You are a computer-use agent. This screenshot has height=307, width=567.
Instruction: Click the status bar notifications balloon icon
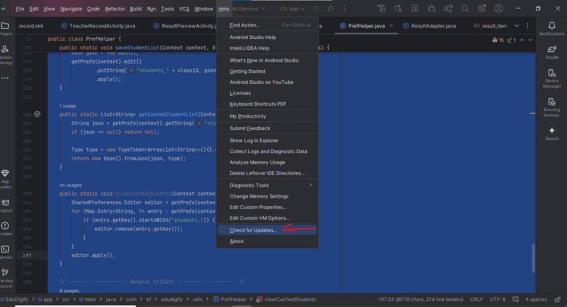515,299
